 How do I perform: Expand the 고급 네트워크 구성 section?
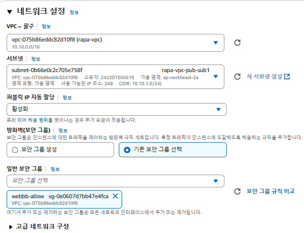coord(11,227)
